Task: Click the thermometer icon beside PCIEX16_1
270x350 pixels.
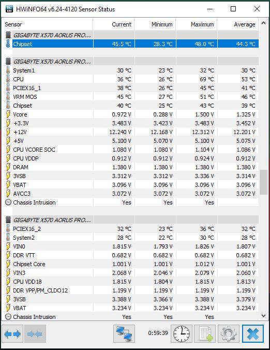Action: pyautogui.click(x=8, y=88)
